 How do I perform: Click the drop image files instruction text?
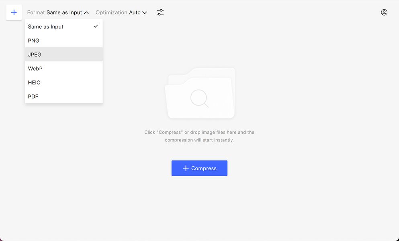coord(199,136)
